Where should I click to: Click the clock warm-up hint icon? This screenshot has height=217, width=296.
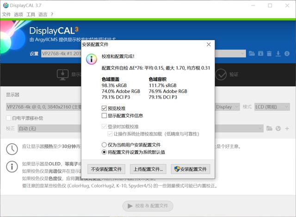pyautogui.click(x=12, y=149)
